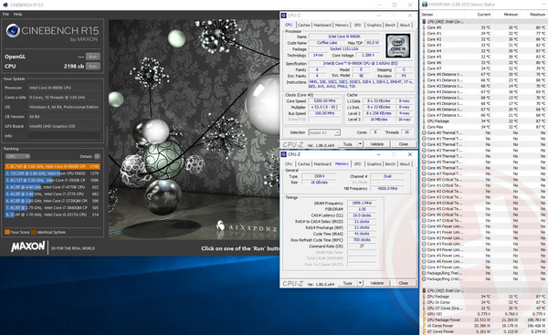Screen dimensions: 548x335
Task: Select ranking entry Core i7-4770K 822
Action: point(52,187)
